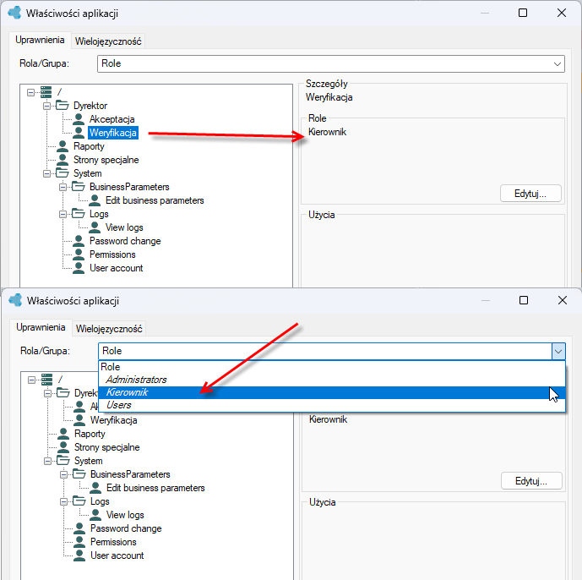Click the Weryfikacja user icon in upper window
582x580 pixels.
coord(79,133)
